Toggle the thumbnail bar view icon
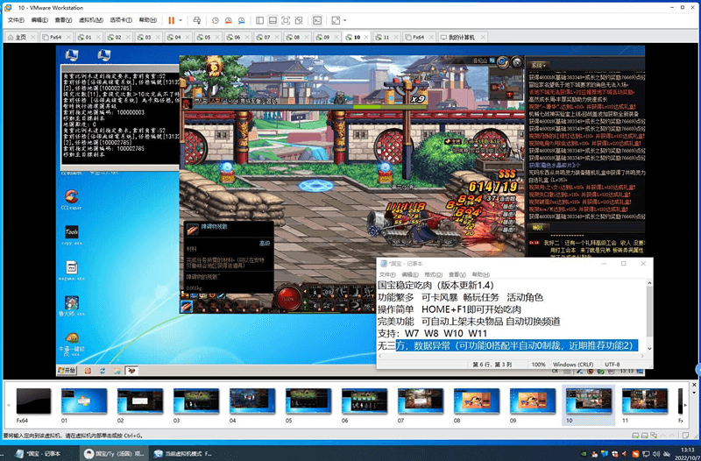The image size is (701, 461). click(273, 20)
